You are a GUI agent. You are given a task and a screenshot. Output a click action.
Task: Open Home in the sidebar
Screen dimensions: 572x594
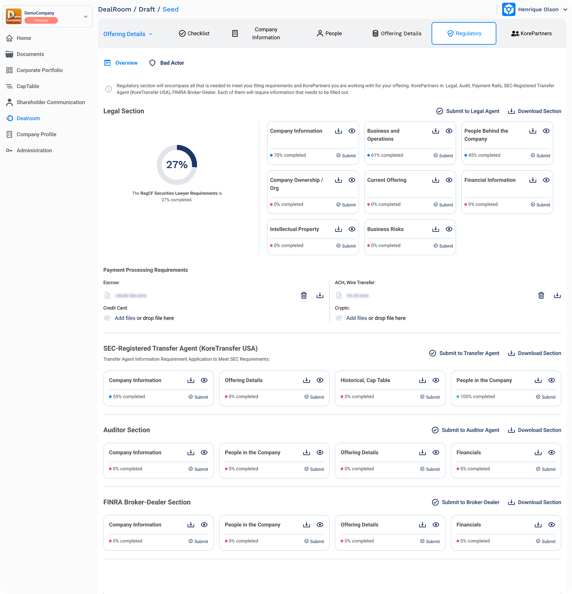(x=19, y=38)
